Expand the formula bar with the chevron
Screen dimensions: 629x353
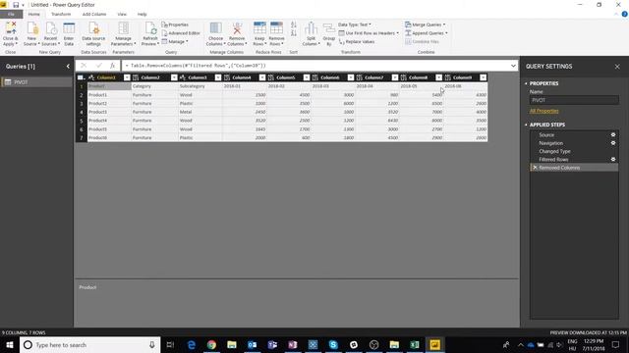513,66
